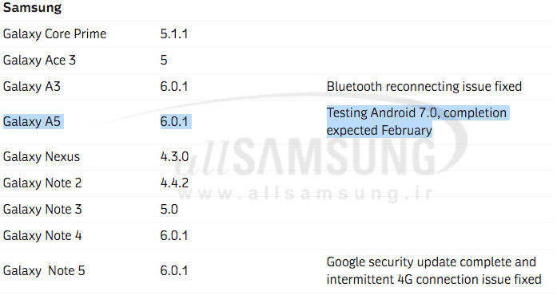Image resolution: width=557 pixels, height=295 pixels.
Task: Select the Galaxy A3 device name
Action: pos(32,87)
